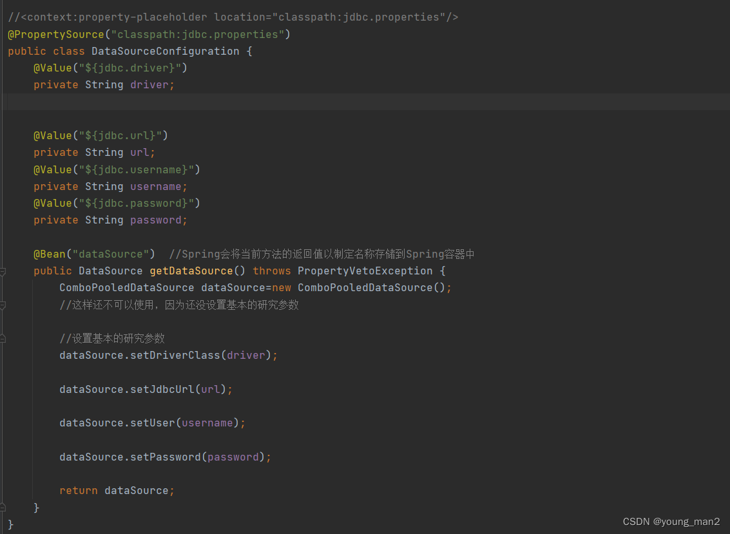This screenshot has height=534, width=730.
Task: Click the "${jdbc.driver}" value string
Action: [x=130, y=68]
